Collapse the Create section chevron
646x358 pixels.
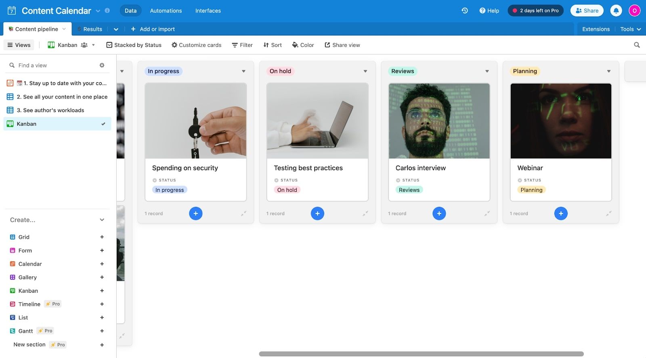tap(102, 220)
